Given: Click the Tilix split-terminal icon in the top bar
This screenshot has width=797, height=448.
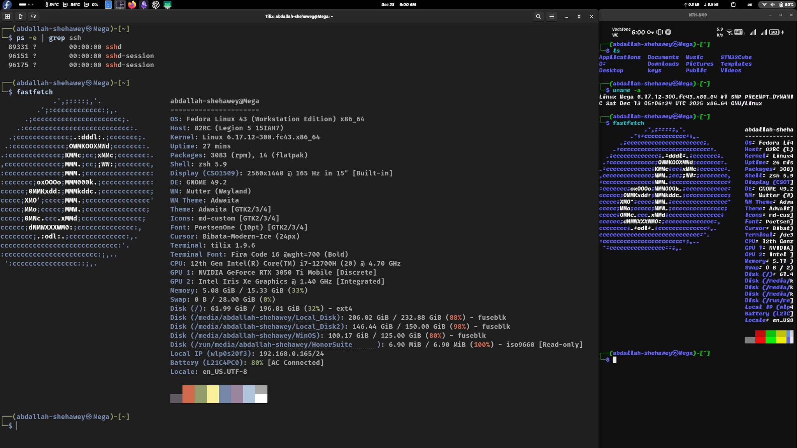Looking at the screenshot, I should pos(120,5).
